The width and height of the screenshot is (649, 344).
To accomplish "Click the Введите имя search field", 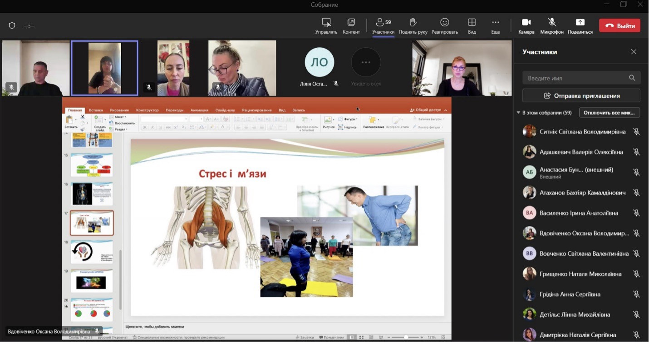I will 575,78.
